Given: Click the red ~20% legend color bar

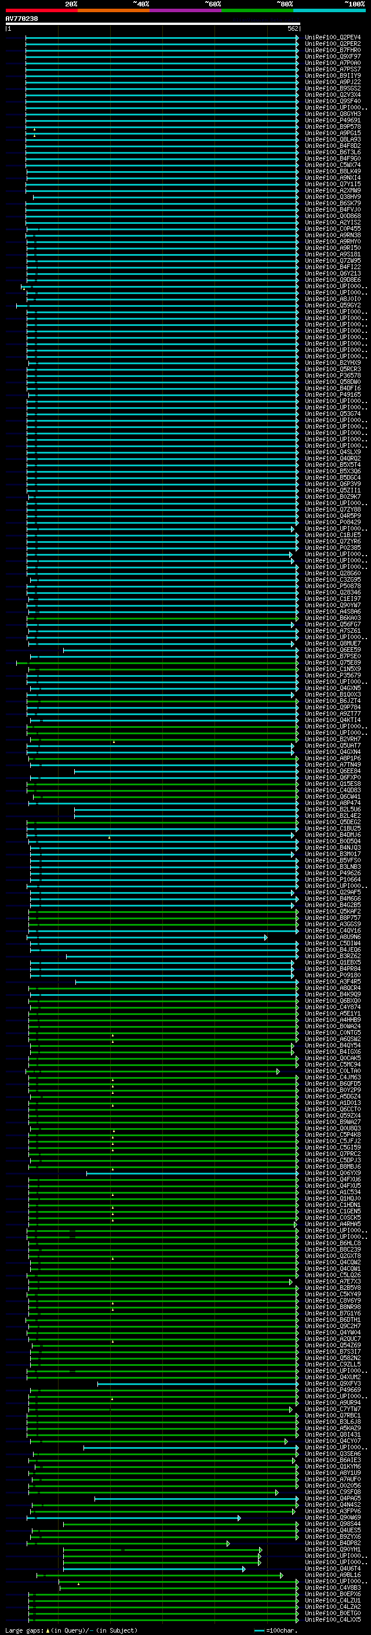Looking at the screenshot, I should click(x=42, y=11).
